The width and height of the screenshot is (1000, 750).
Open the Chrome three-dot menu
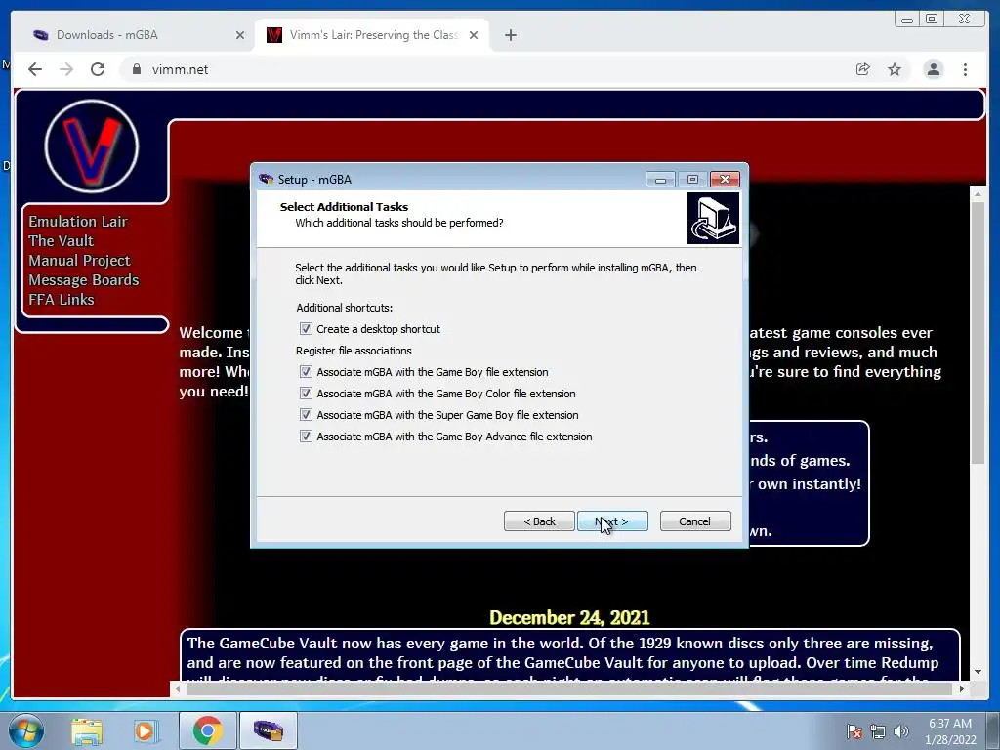point(965,69)
